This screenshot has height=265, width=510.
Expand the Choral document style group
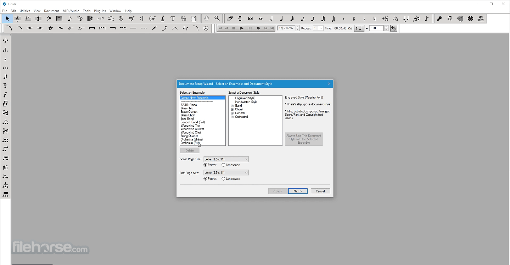[232, 110]
